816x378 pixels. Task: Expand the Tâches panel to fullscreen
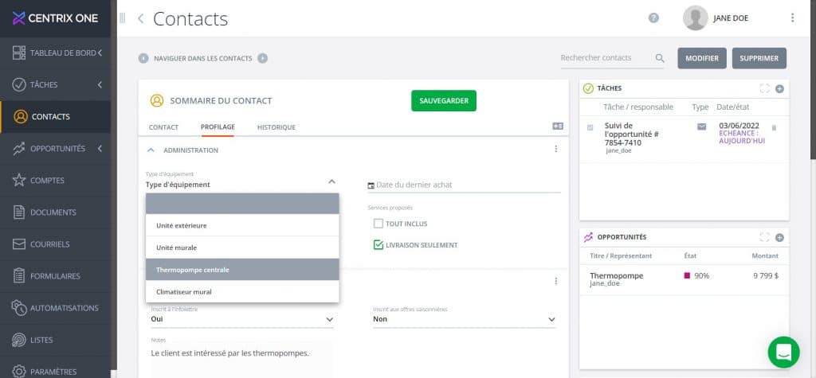click(x=765, y=88)
